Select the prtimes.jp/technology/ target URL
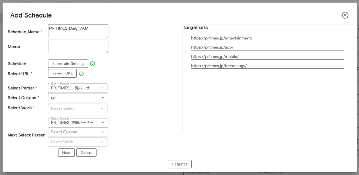 coord(219,66)
